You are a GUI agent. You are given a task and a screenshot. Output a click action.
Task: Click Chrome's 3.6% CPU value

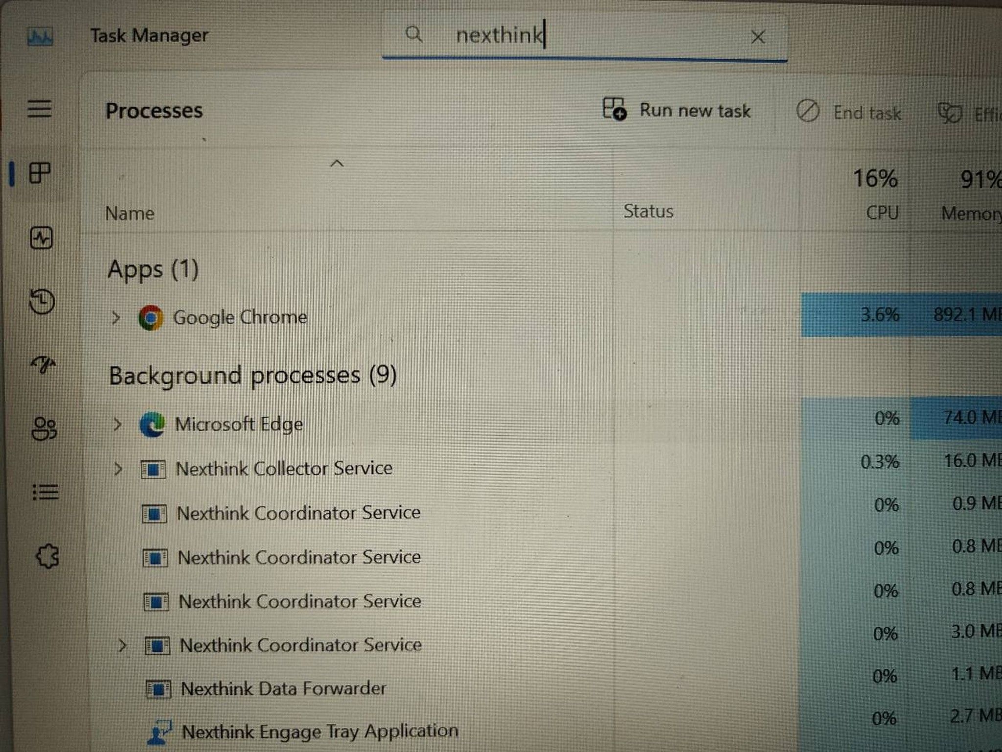[880, 314]
